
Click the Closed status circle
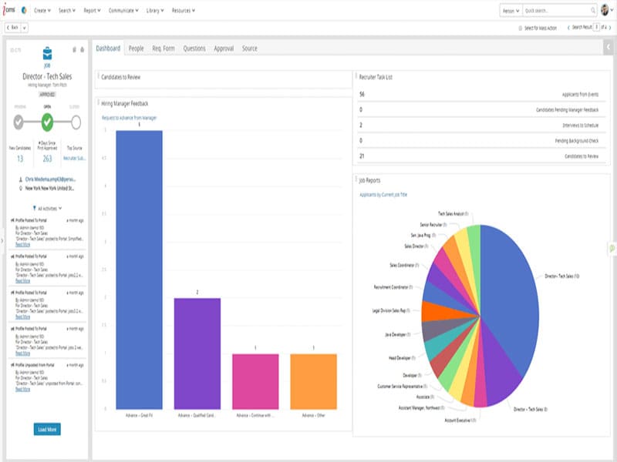76,120
